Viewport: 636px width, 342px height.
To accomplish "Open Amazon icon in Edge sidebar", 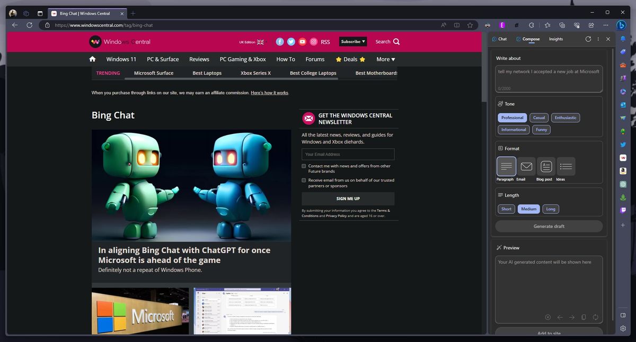I will 623,171.
